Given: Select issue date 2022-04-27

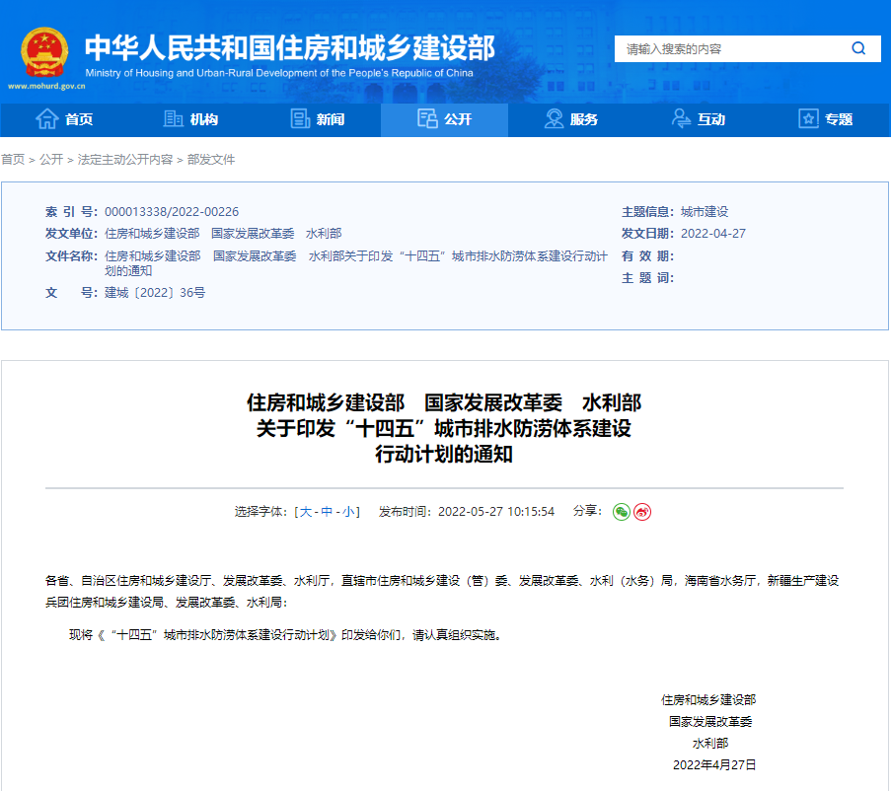Looking at the screenshot, I should [713, 234].
